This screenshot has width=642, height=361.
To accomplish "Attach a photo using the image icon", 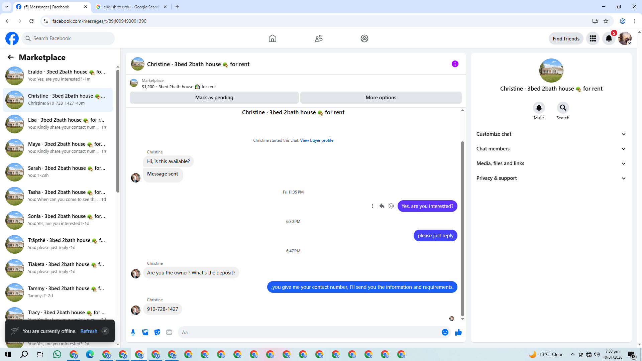I will click(x=145, y=332).
